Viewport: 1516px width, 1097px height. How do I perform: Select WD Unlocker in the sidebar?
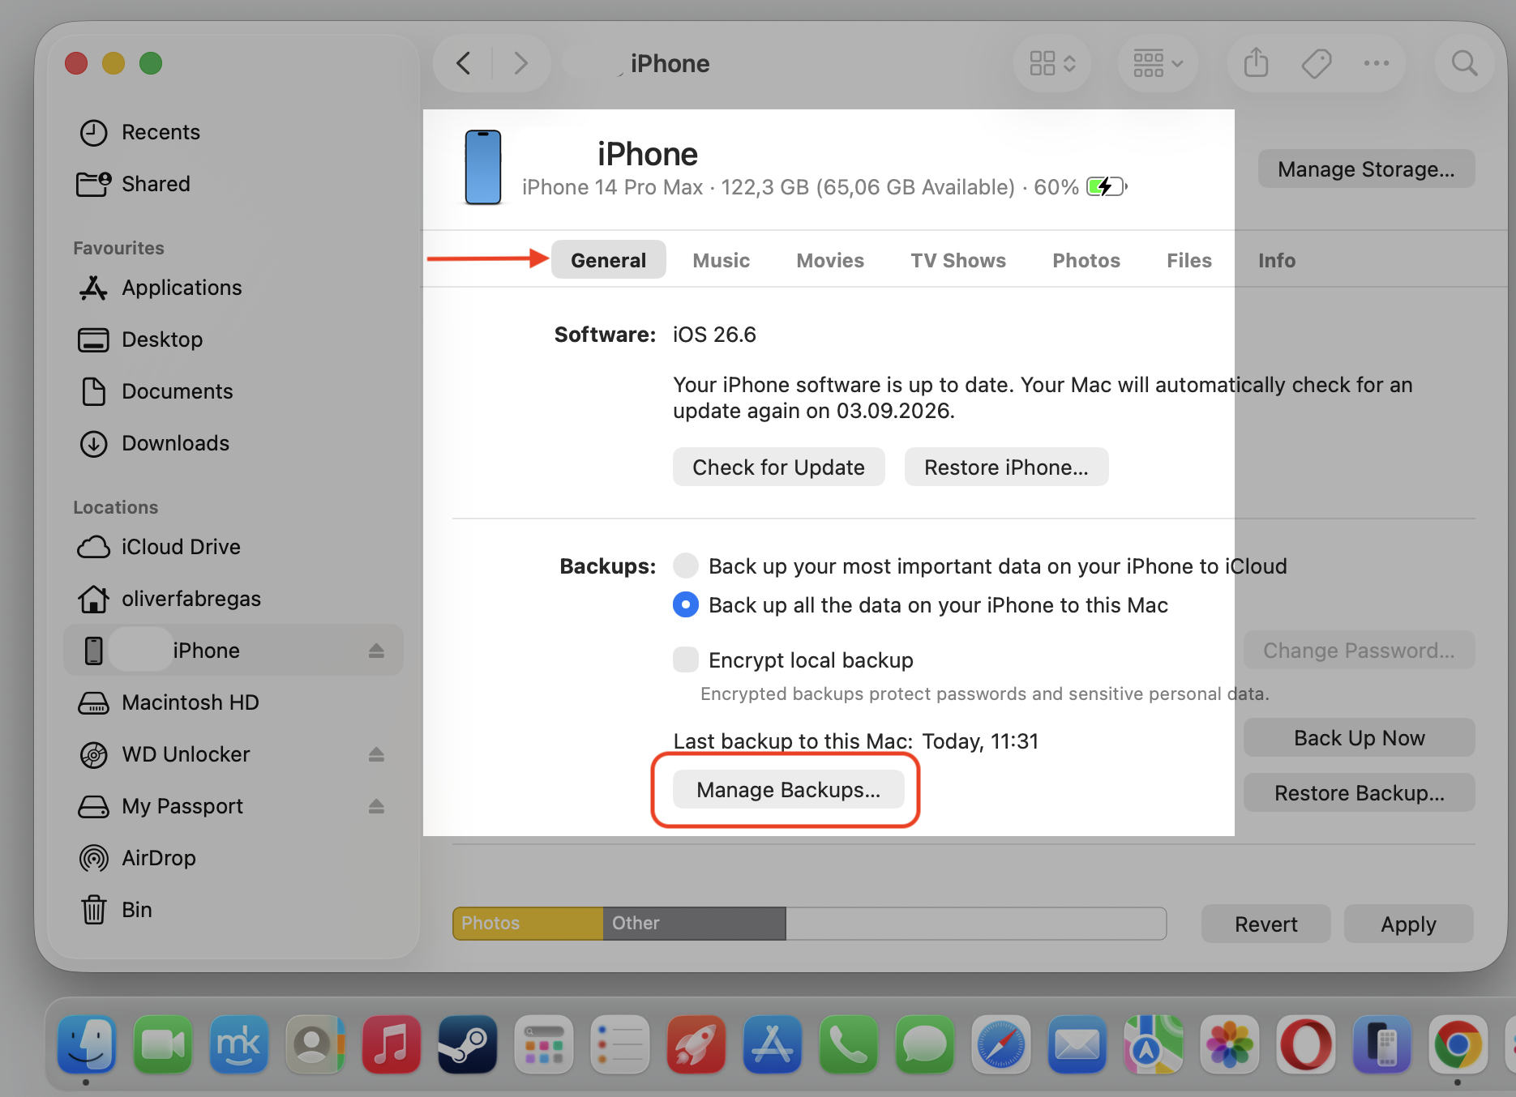coord(186,754)
